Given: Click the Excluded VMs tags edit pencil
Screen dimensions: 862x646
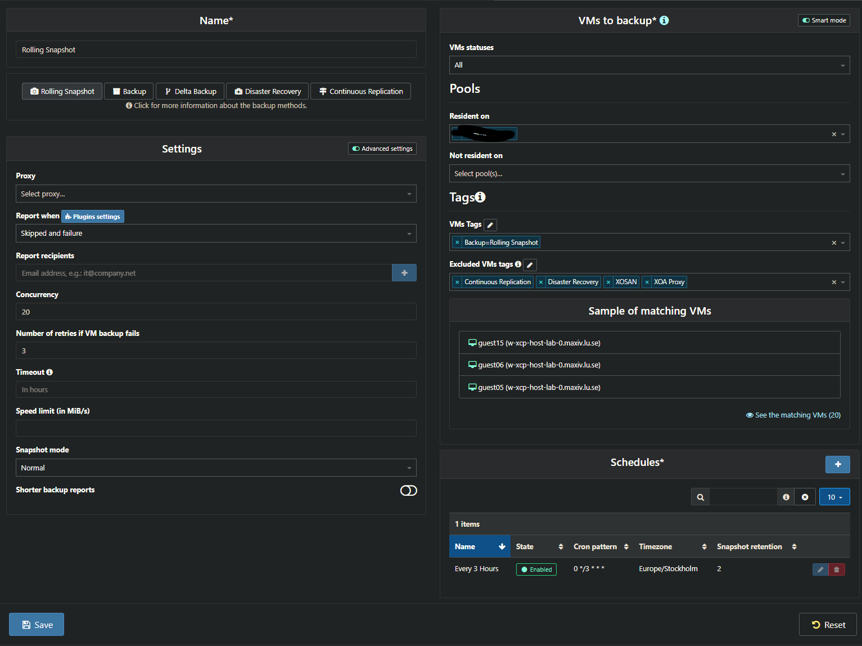Looking at the screenshot, I should 530,265.
